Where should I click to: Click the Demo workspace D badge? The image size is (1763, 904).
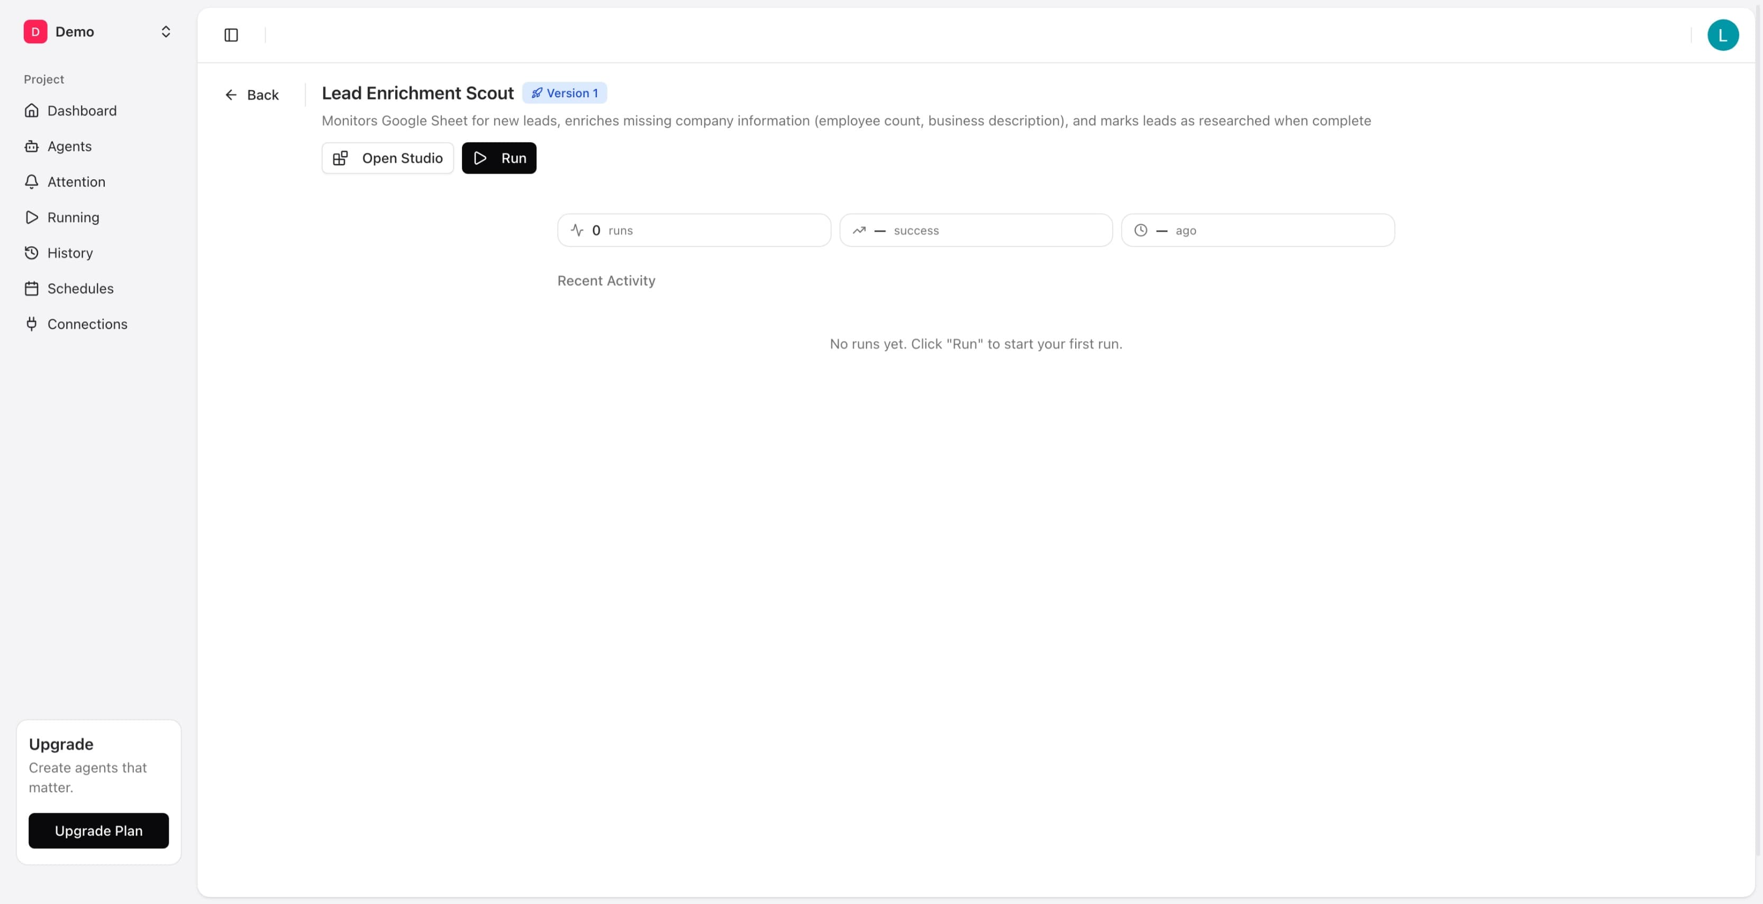[35, 32]
